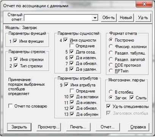Toggle attribute Д-а извлеч. checkbox numbered 11
This screenshot has height=137, width=155.
click(72, 102)
